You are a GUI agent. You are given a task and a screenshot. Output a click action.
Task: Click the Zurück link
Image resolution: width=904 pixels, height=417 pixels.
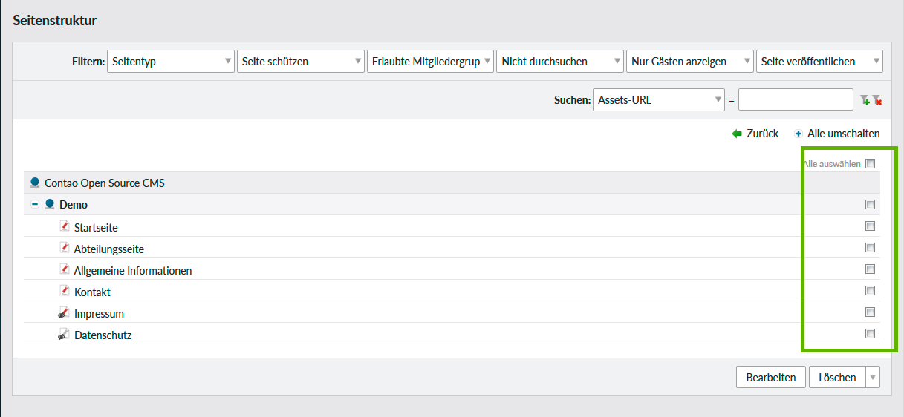click(x=755, y=134)
